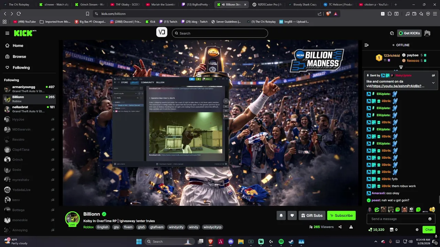Open the emoji picker in message box

(x=430, y=219)
